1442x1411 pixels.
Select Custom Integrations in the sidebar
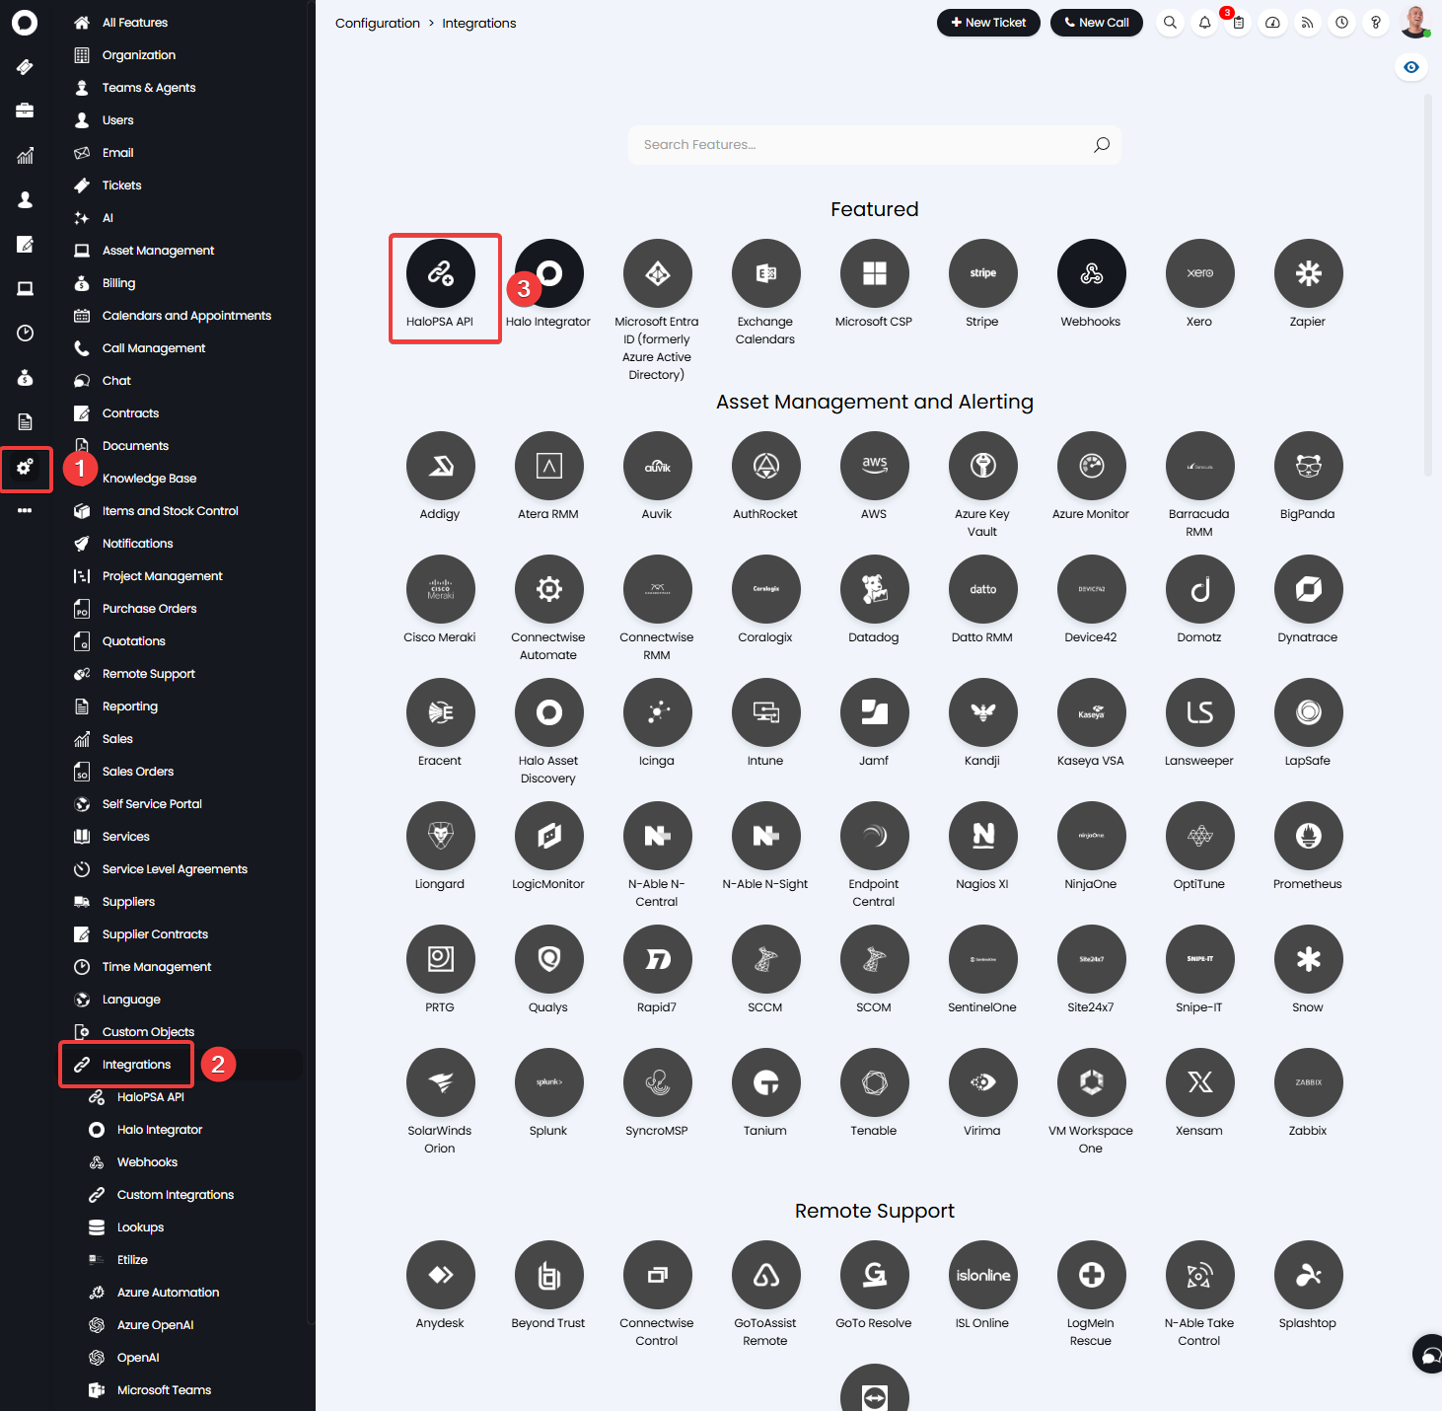click(176, 1195)
